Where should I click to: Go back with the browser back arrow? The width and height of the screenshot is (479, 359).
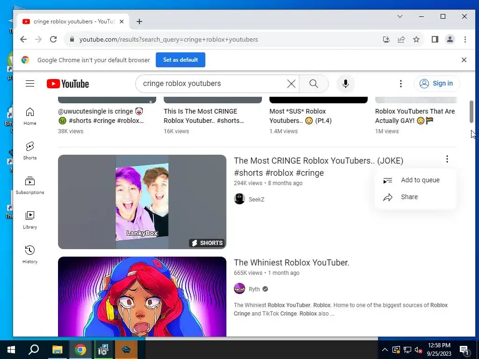point(23,39)
